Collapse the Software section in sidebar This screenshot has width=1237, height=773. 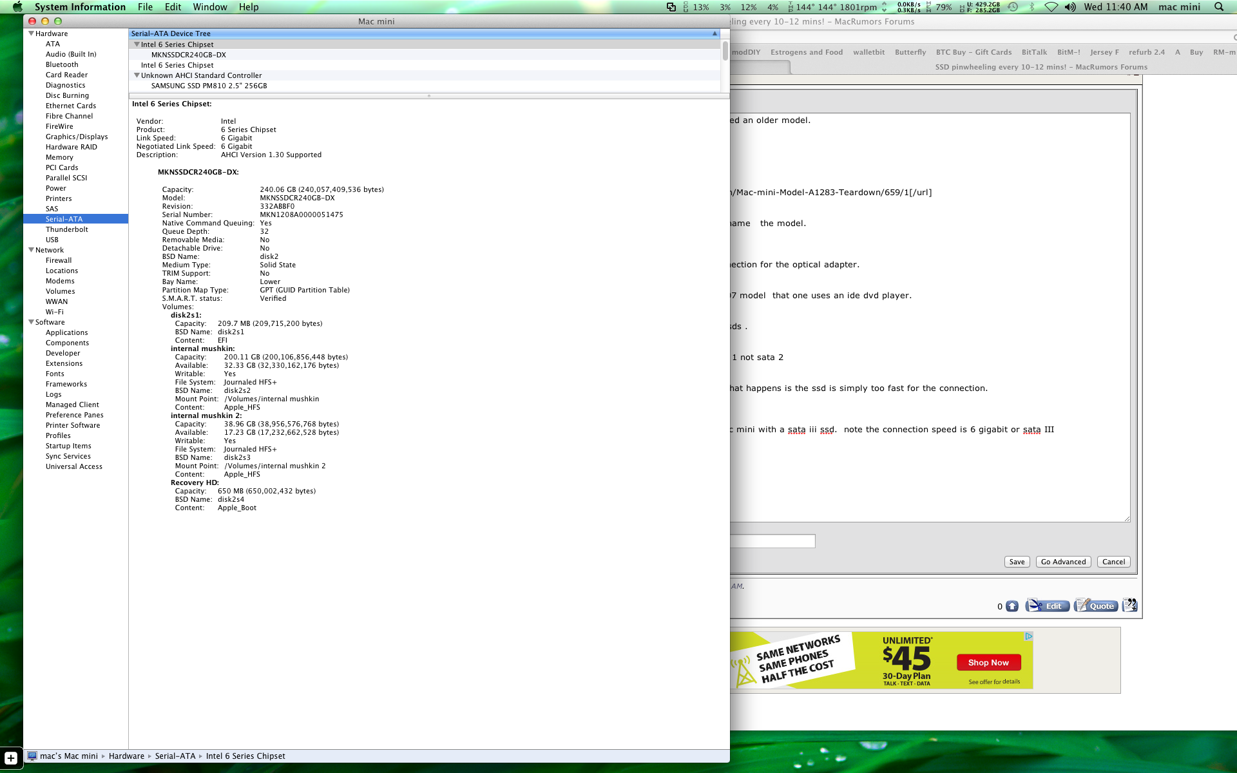[x=31, y=322]
